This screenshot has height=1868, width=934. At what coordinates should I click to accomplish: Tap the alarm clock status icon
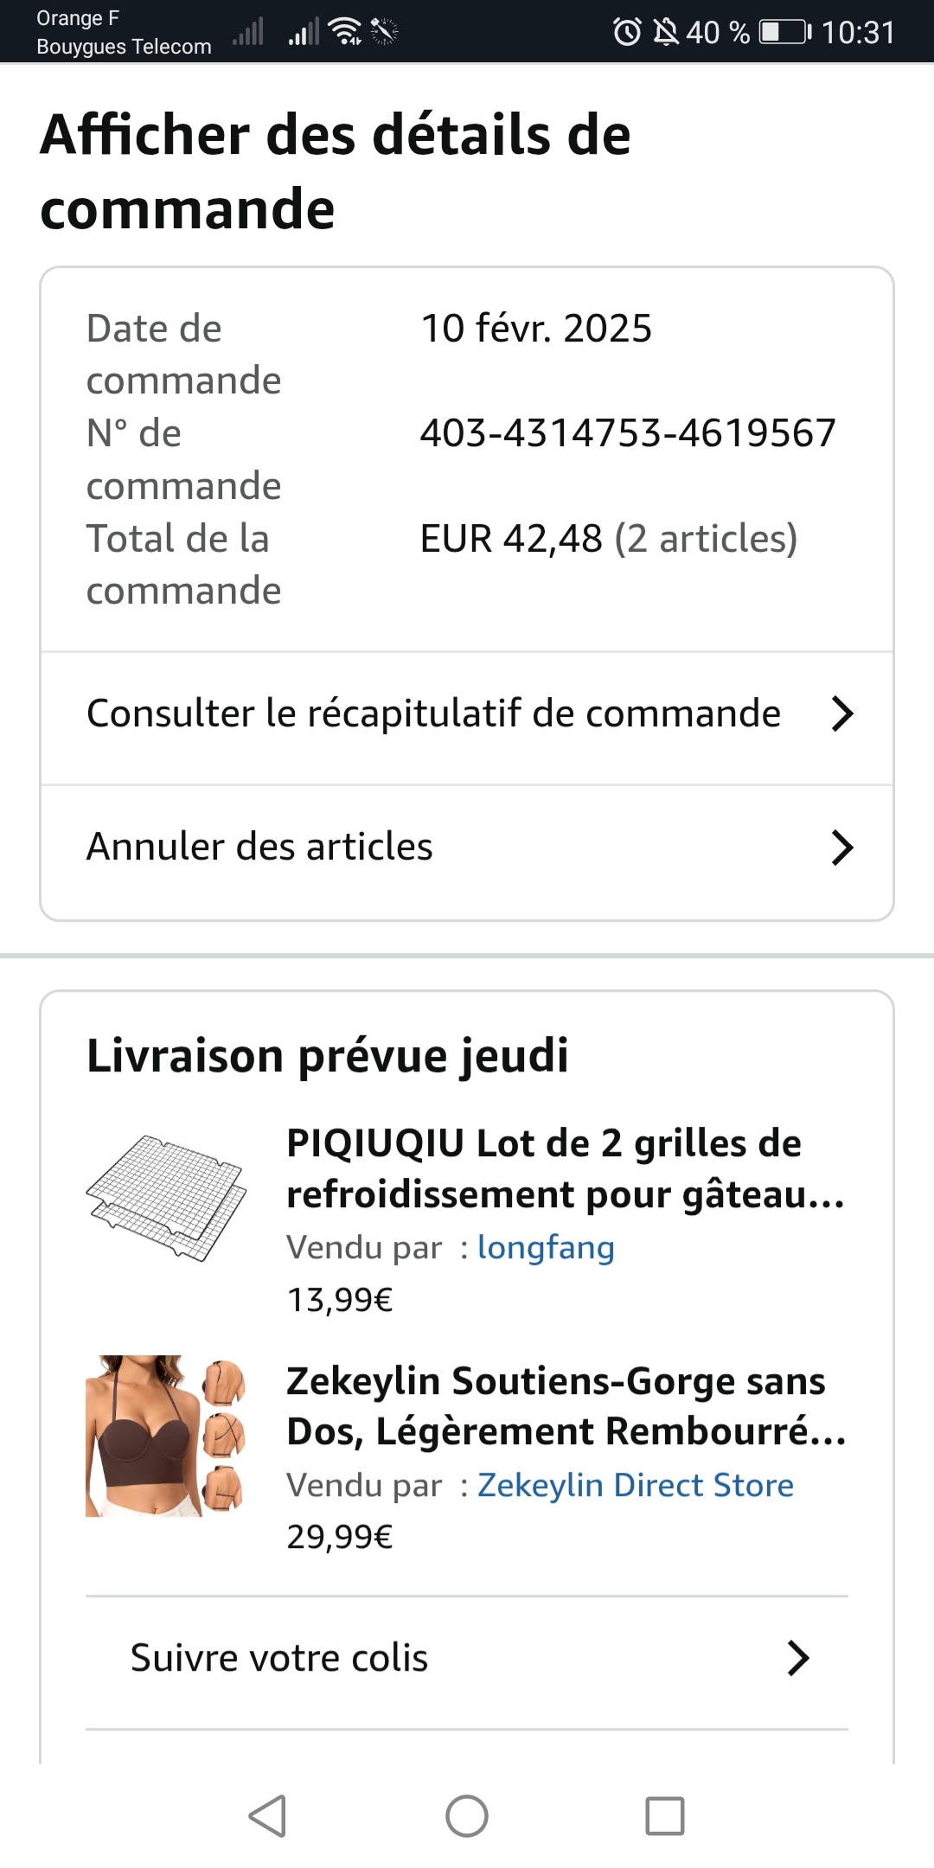click(627, 32)
